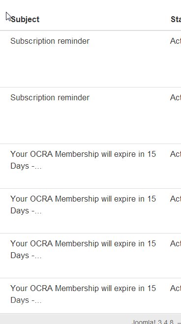Open the last OCRA Membership expire subject
181x324 pixels.
(83, 294)
